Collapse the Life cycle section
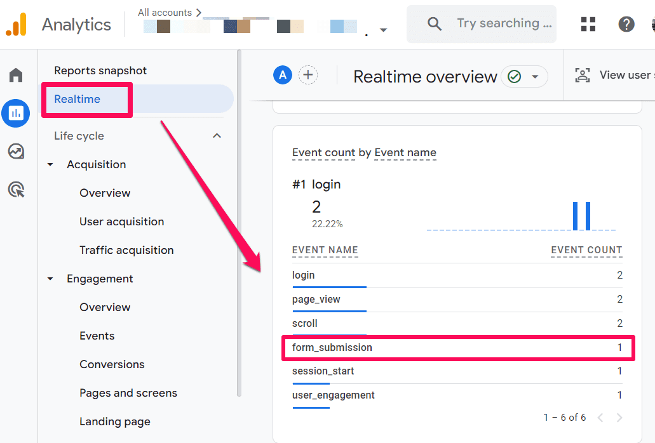Screen dimensions: 655x443 click(217, 136)
